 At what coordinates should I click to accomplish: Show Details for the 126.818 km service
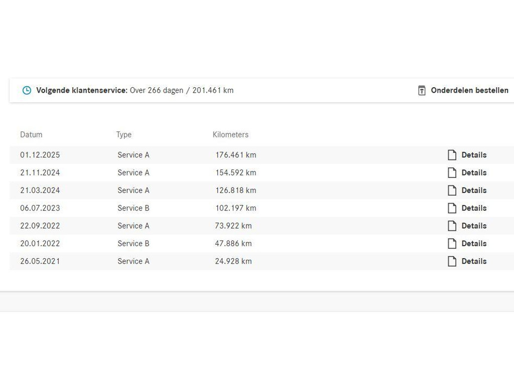click(474, 190)
